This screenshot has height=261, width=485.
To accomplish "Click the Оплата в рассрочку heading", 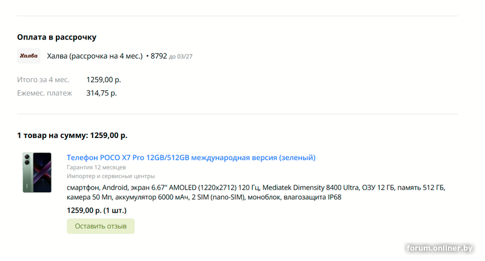I will point(56,37).
